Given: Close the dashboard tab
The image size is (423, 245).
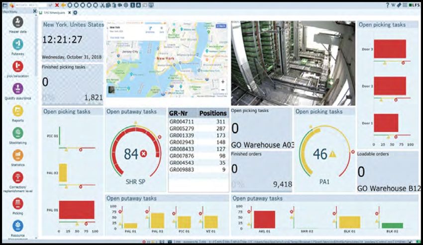Looking at the screenshot, I should pos(69,12).
